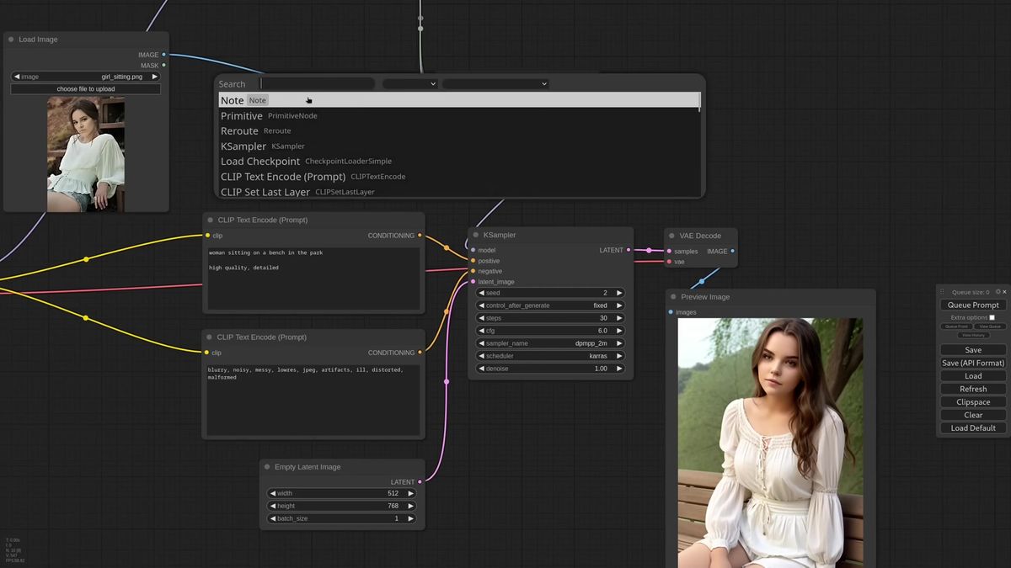The width and height of the screenshot is (1011, 568).
Task: Collapse the VAE Decode node via its title dot
Action: [x=672, y=236]
